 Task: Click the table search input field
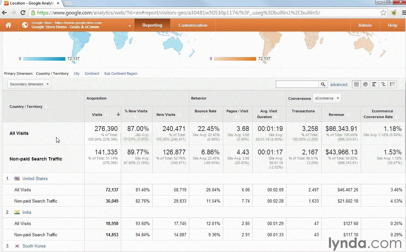click(297, 84)
